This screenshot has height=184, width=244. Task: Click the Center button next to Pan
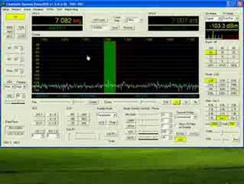coord(93,102)
